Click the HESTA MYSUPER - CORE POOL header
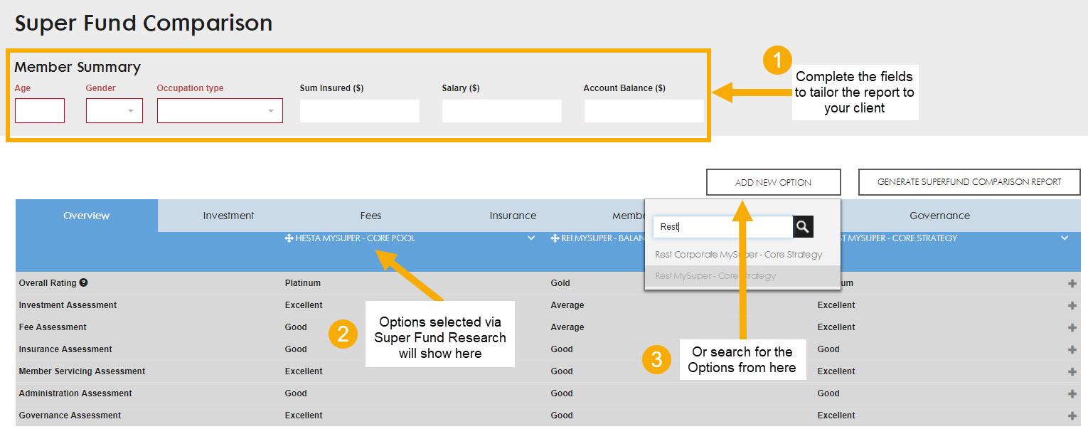 (355, 238)
